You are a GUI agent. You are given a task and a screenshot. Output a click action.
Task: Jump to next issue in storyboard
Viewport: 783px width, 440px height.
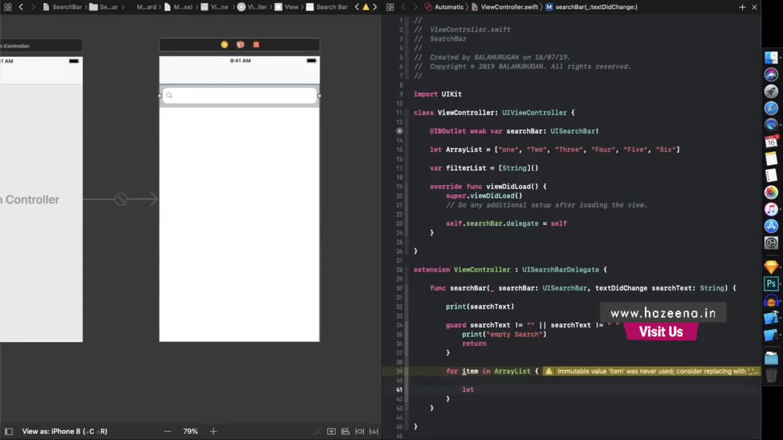coord(374,7)
